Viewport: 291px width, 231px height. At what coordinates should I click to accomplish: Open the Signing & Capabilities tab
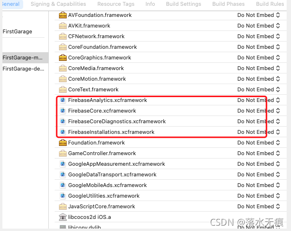(x=58, y=4)
